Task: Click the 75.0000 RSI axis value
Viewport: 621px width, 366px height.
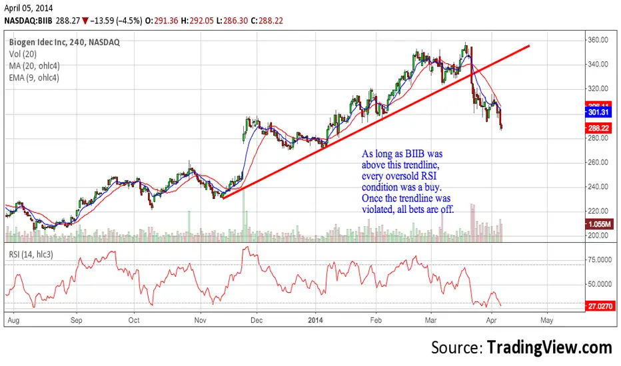Action: coord(600,260)
